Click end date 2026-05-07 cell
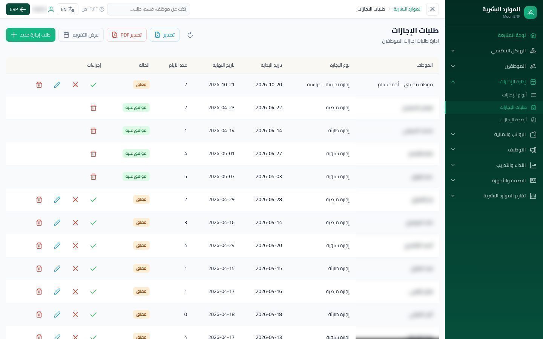 coord(221,177)
